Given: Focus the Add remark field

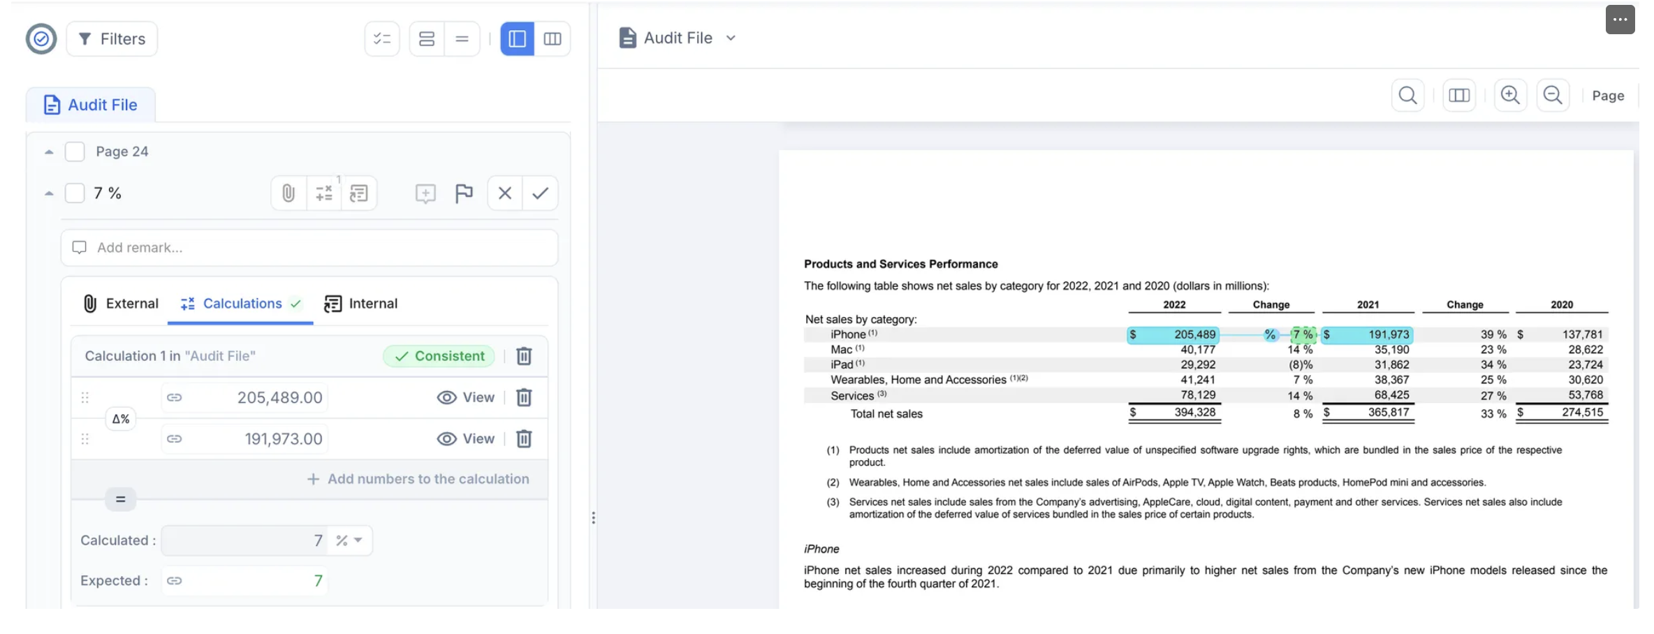Looking at the screenshot, I should point(309,248).
